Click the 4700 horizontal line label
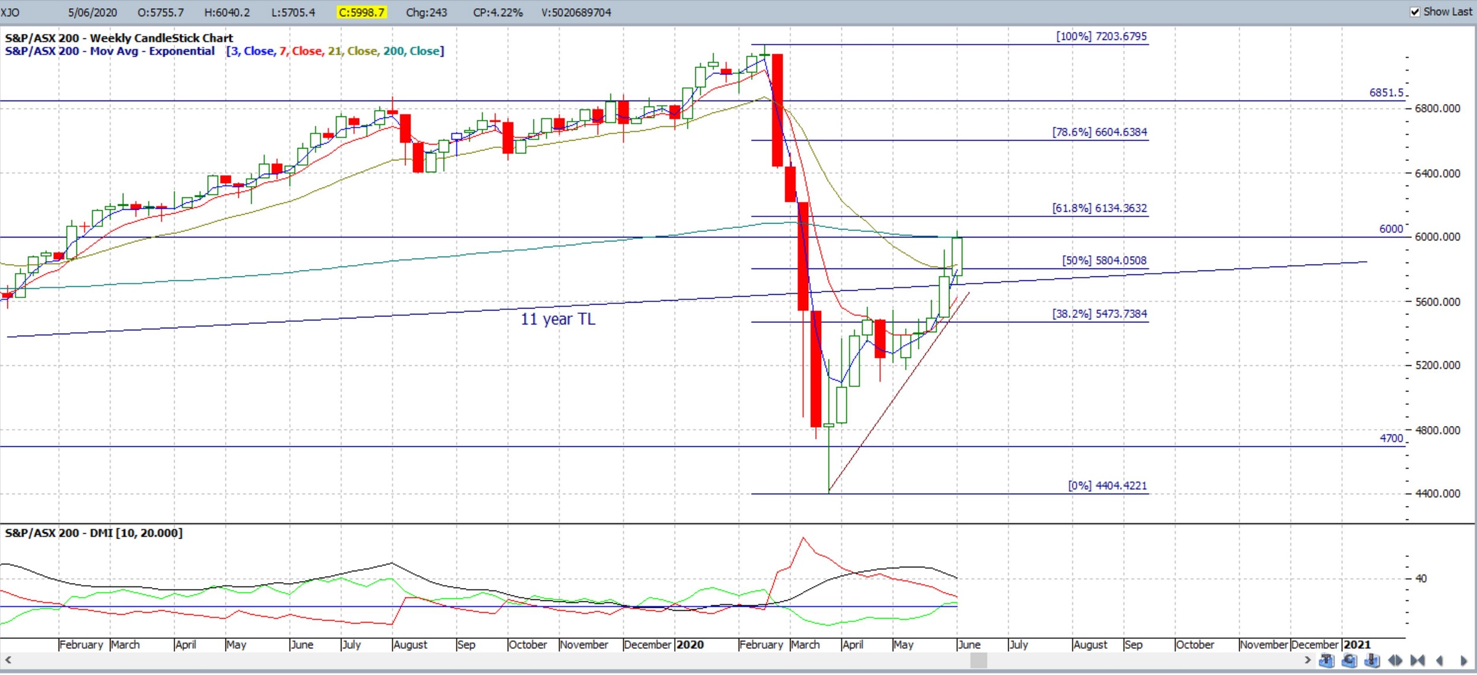Image resolution: width=1477 pixels, height=675 pixels. click(1391, 439)
